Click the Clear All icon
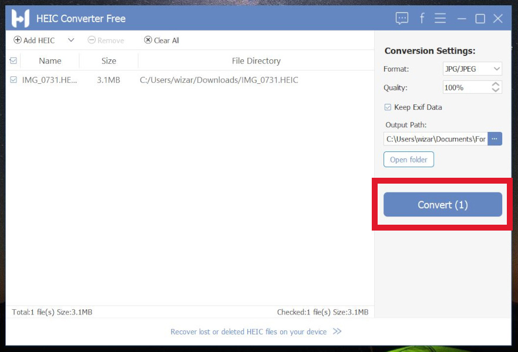 [x=147, y=40]
